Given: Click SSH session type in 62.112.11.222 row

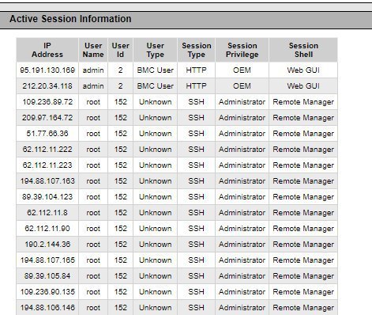Looking at the screenshot, I should point(197,150).
